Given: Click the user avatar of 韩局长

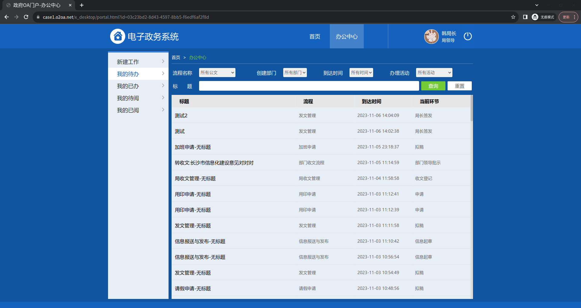Looking at the screenshot, I should (431, 37).
